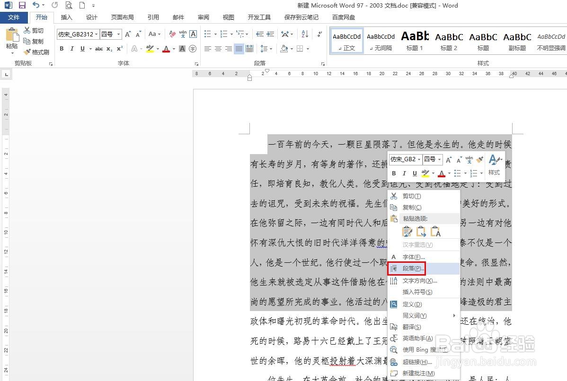Apply superscript formatting

coord(120,48)
